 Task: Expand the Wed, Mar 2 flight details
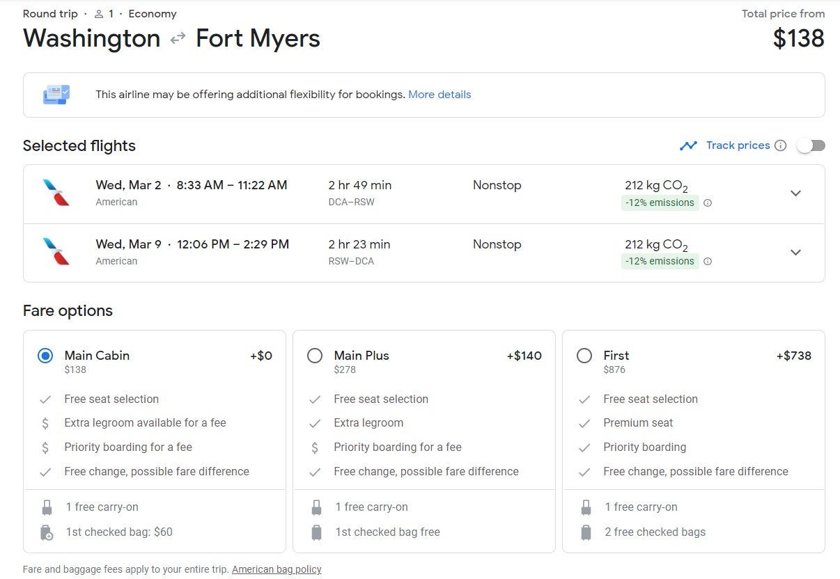(795, 193)
